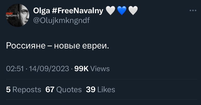Click the 02:51 post time
The height and width of the screenshot is (105, 201).
pos(15,69)
